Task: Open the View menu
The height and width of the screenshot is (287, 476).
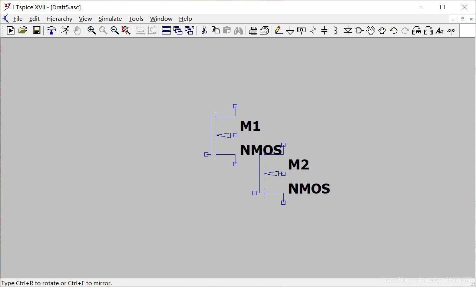Action: point(85,19)
